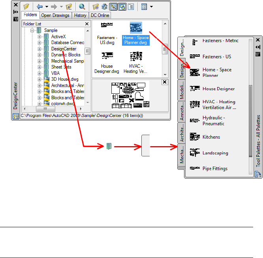Open the Search magnifier tool
The height and width of the screenshot is (258, 263).
click(82, 7)
